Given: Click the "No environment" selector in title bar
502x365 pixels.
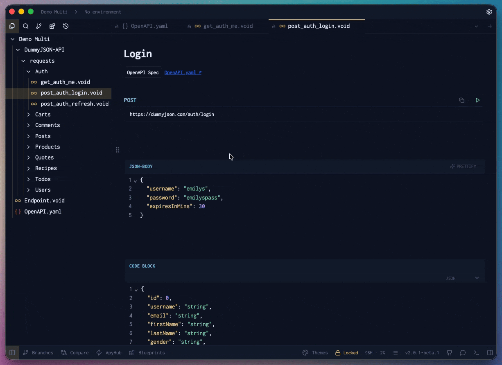Looking at the screenshot, I should click(x=103, y=12).
